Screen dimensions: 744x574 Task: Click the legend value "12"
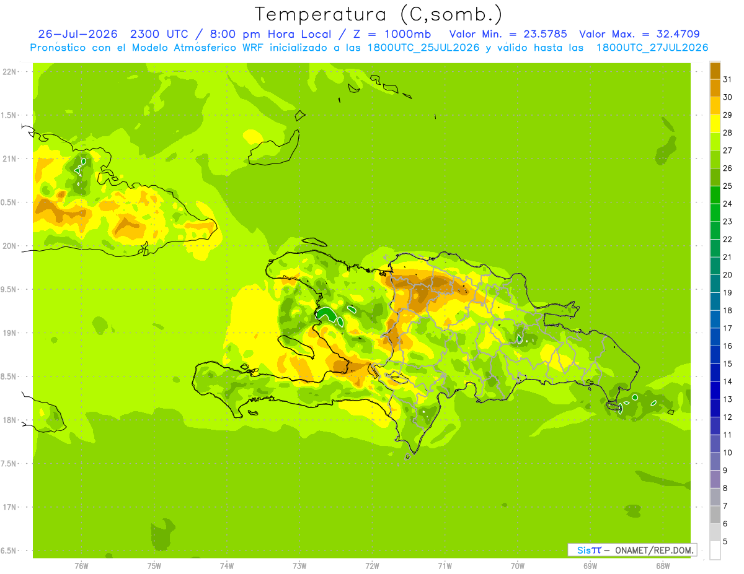pos(728,417)
